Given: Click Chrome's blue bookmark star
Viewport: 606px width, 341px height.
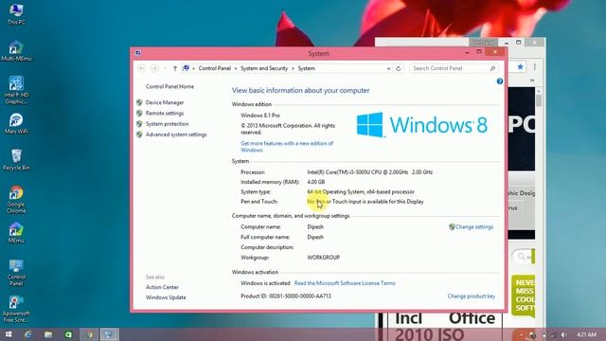Looking at the screenshot, I should tap(520, 67).
